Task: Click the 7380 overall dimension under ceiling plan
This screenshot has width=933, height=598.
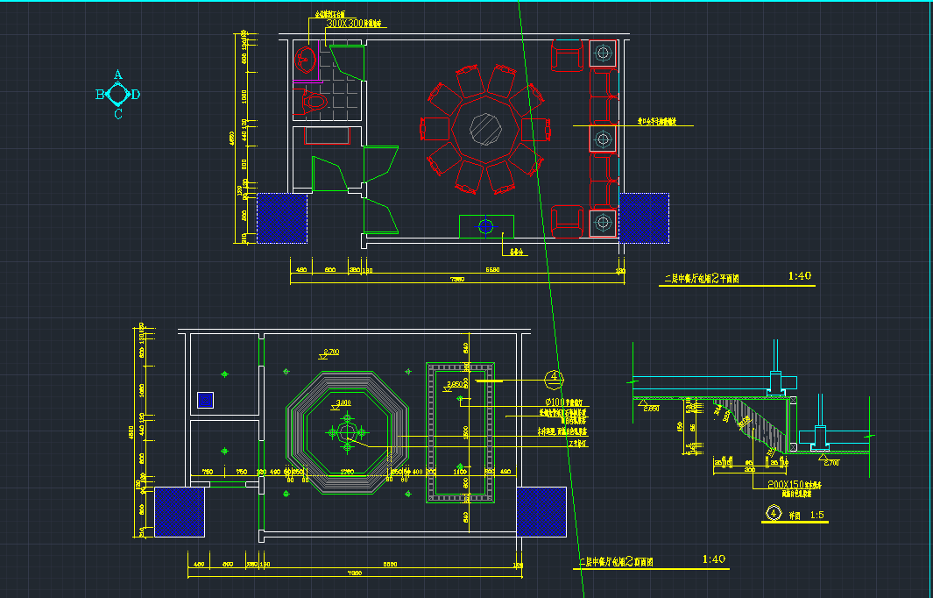Action: click(354, 573)
